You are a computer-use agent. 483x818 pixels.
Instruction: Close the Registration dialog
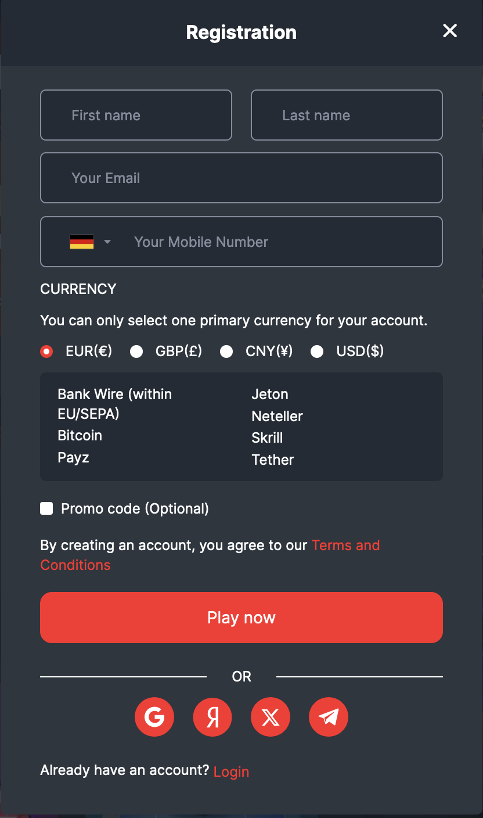click(x=450, y=31)
